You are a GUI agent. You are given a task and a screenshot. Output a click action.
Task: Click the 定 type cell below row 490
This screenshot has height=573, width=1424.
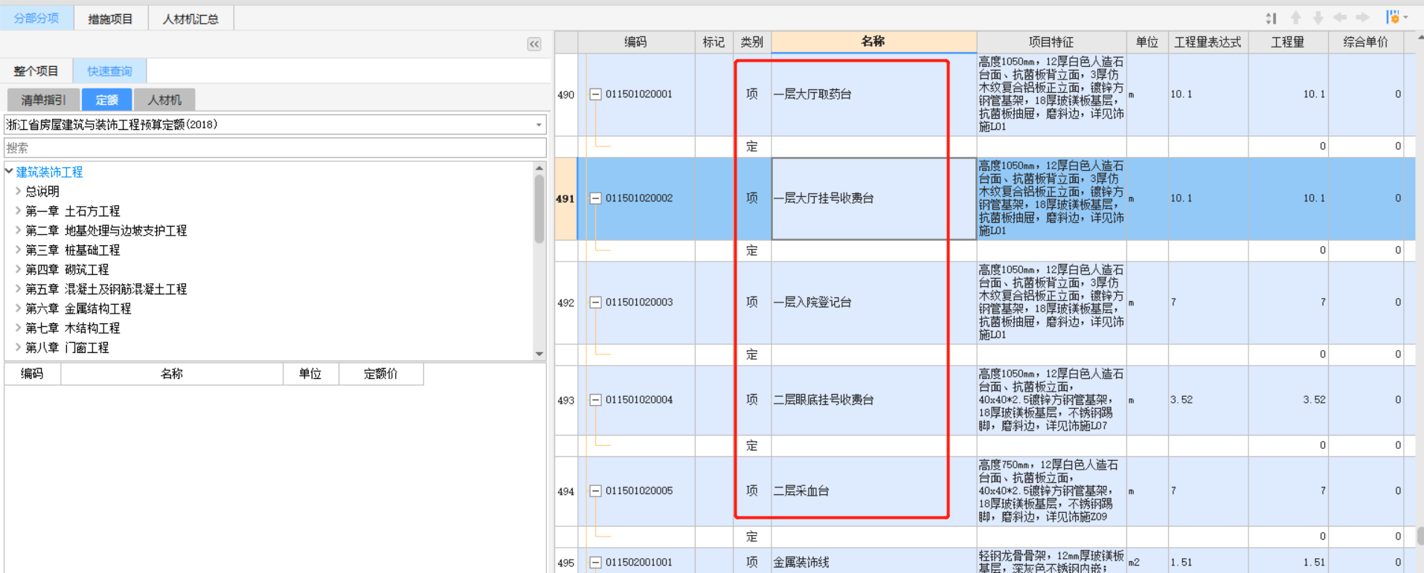[x=752, y=146]
